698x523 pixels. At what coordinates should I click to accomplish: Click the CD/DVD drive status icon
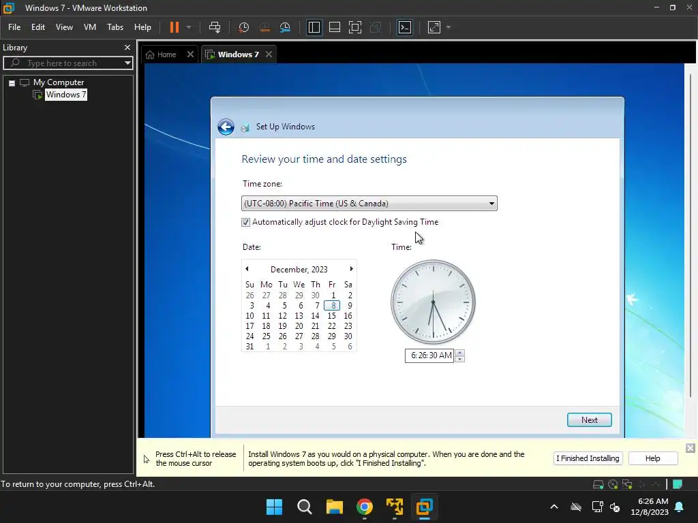pos(613,484)
